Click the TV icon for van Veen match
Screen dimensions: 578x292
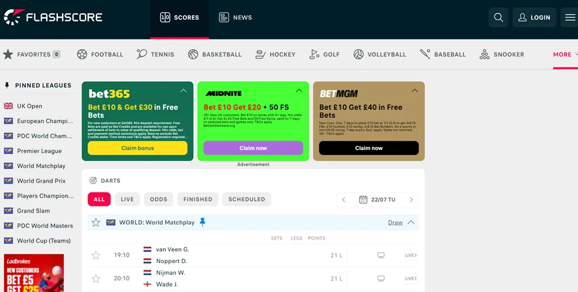click(x=381, y=255)
